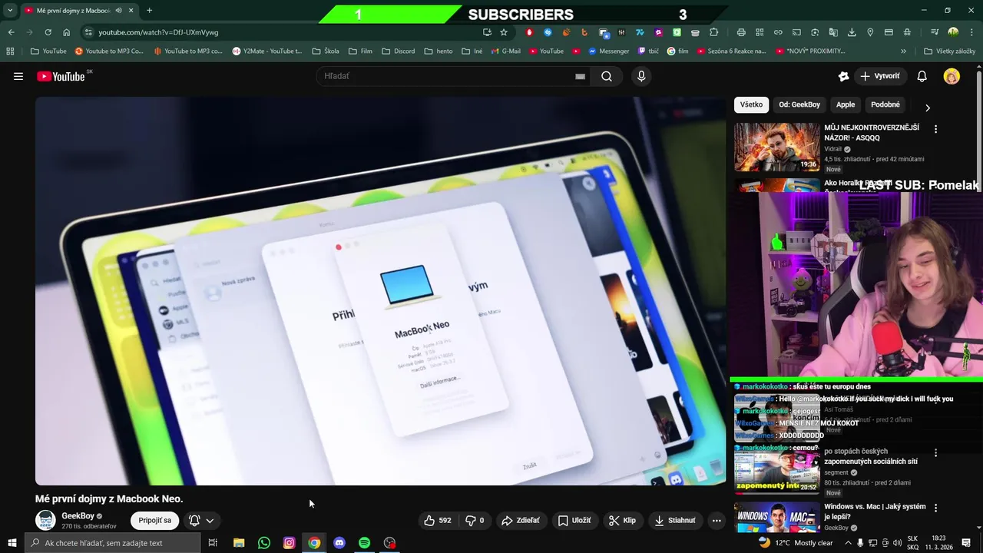983x553 pixels.
Task: Open options menu for Vidrail video
Action: (x=935, y=129)
